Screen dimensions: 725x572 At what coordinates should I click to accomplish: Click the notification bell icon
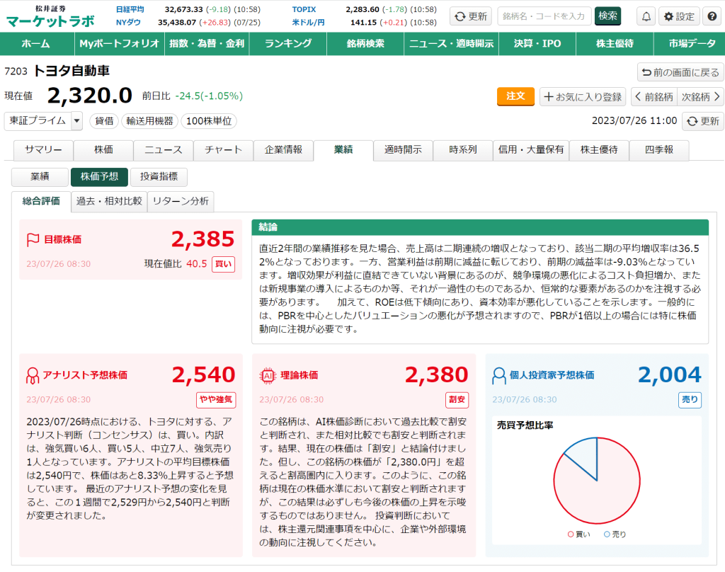(646, 17)
